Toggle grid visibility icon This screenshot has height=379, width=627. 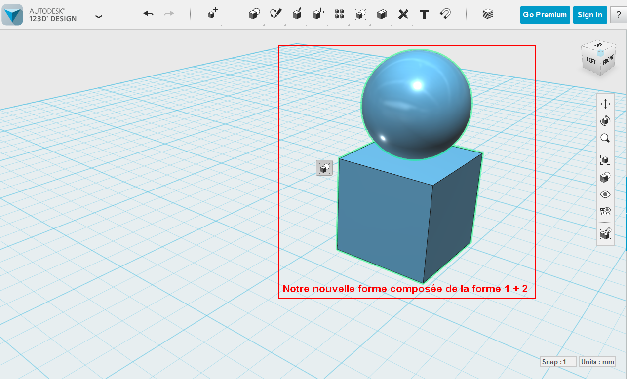click(x=605, y=212)
